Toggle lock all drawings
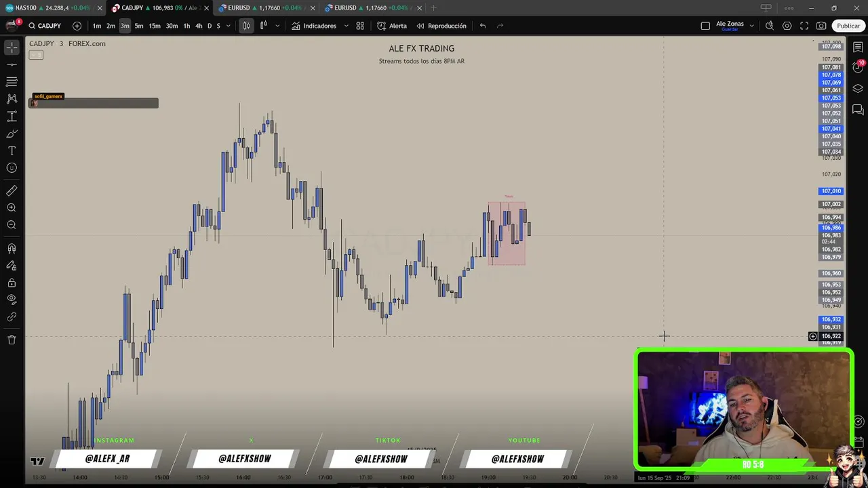The image size is (868, 488). click(12, 283)
